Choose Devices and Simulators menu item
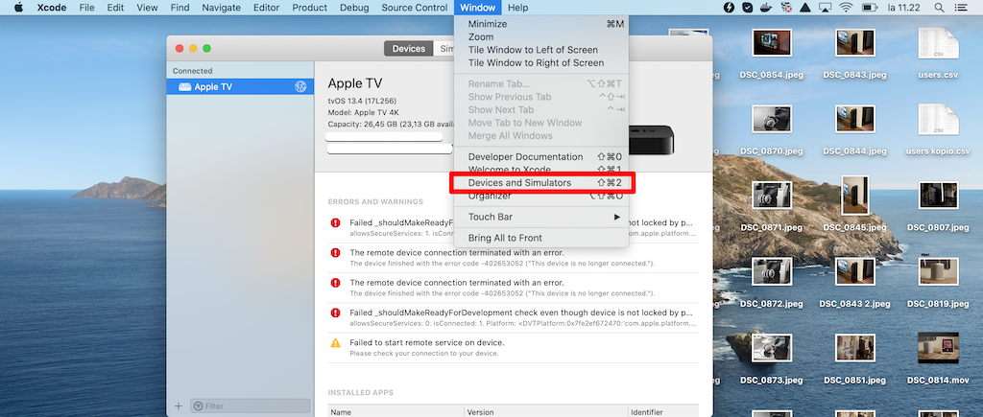The image size is (983, 417). (x=541, y=183)
